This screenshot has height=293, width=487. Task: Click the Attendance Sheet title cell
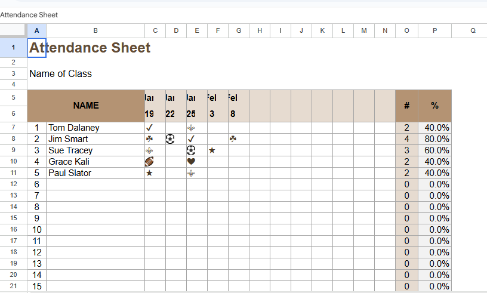coord(90,48)
